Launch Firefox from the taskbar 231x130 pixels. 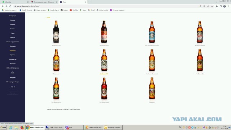click(22, 127)
